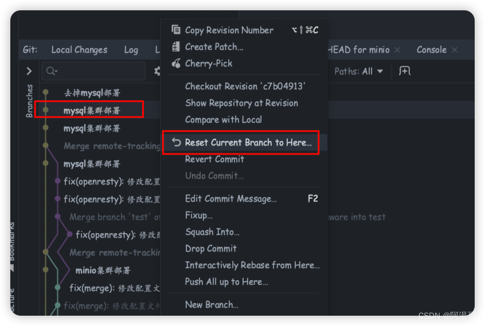Image resolution: width=485 pixels, height=326 pixels.
Task: Select Drop Commit in the menu
Action: click(210, 249)
